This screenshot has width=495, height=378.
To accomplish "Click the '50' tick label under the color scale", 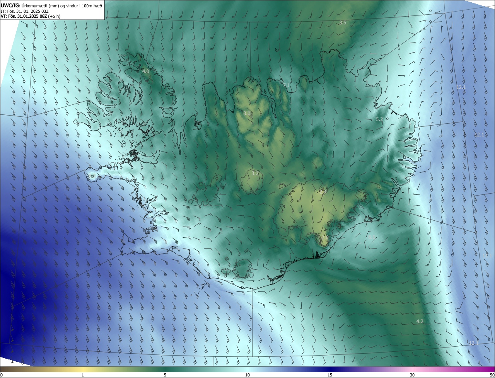I will pyautogui.click(x=492, y=375).
